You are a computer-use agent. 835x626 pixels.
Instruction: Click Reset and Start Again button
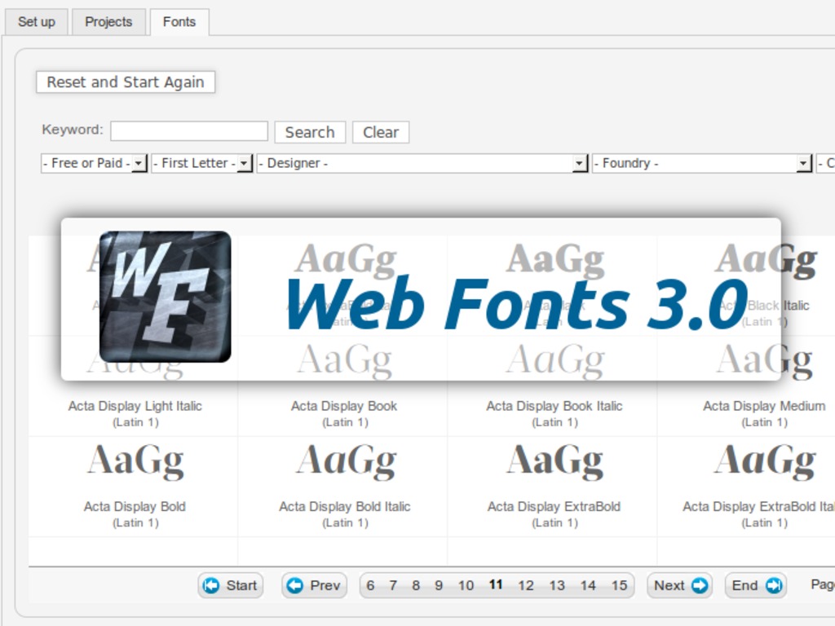point(126,82)
